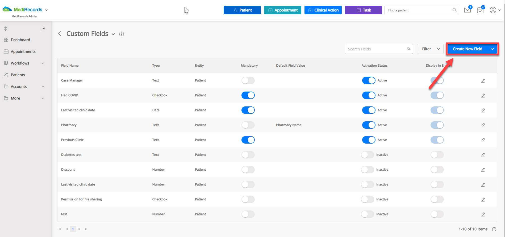Image resolution: width=505 pixels, height=237 pixels.
Task: Click the Pharmacy Name default value
Action: (x=289, y=125)
